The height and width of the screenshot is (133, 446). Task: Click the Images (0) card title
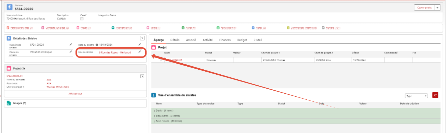(x=20, y=103)
